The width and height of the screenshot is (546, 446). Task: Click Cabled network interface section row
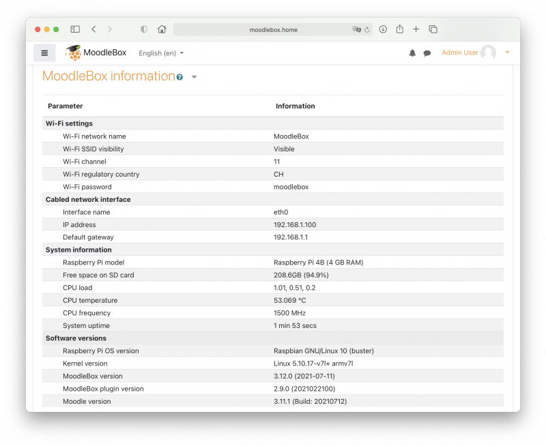tap(272, 199)
